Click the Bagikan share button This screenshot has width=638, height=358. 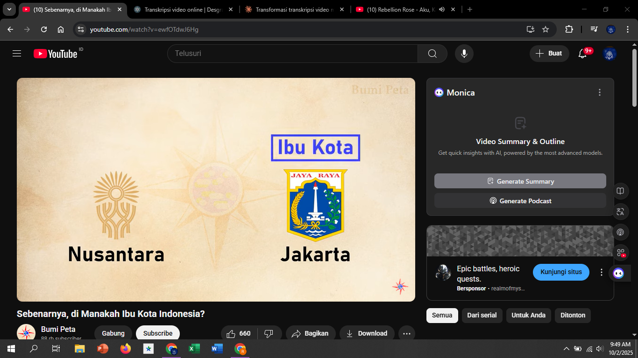click(x=311, y=334)
